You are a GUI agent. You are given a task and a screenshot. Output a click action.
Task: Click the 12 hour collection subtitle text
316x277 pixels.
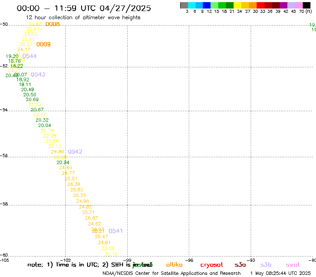pos(83,18)
